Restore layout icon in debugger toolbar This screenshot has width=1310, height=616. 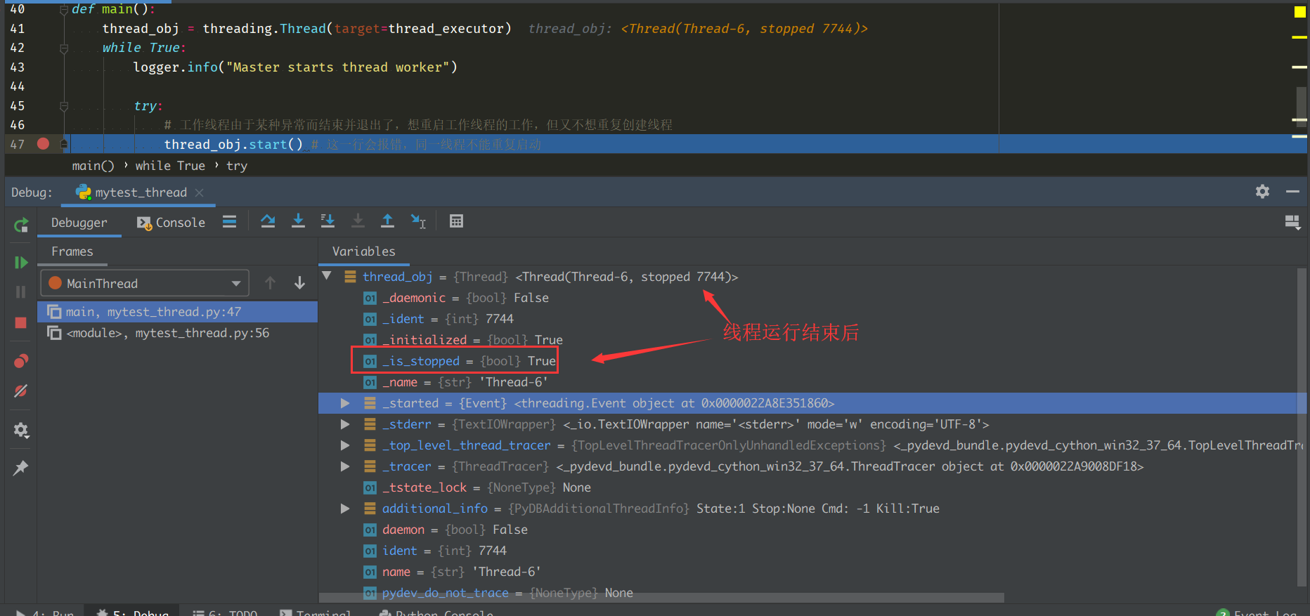tap(1292, 223)
